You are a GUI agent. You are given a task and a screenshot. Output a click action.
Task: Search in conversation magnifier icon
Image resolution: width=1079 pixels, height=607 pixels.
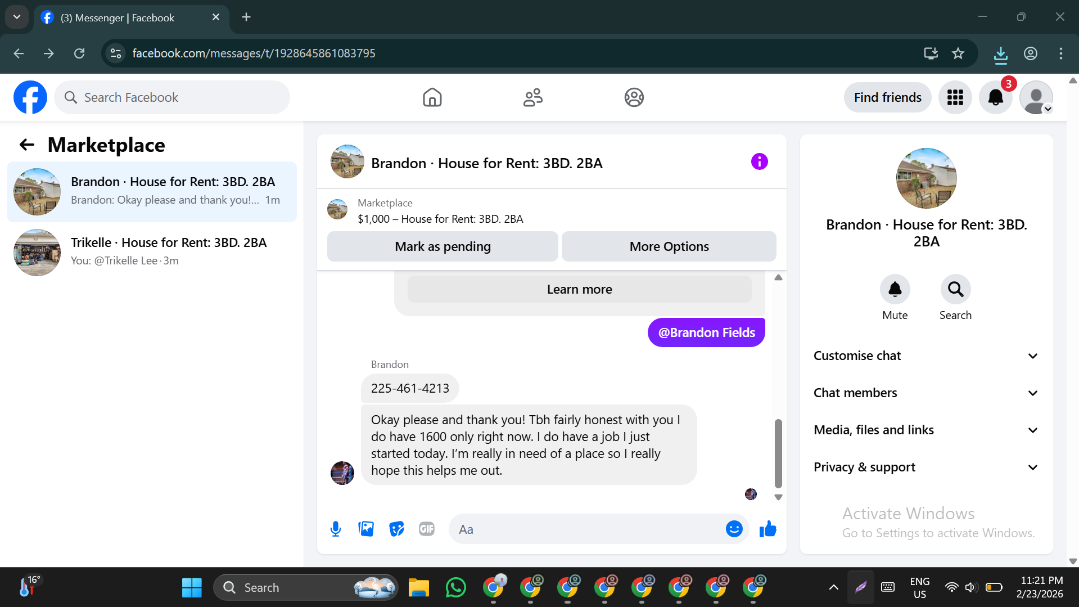955,289
